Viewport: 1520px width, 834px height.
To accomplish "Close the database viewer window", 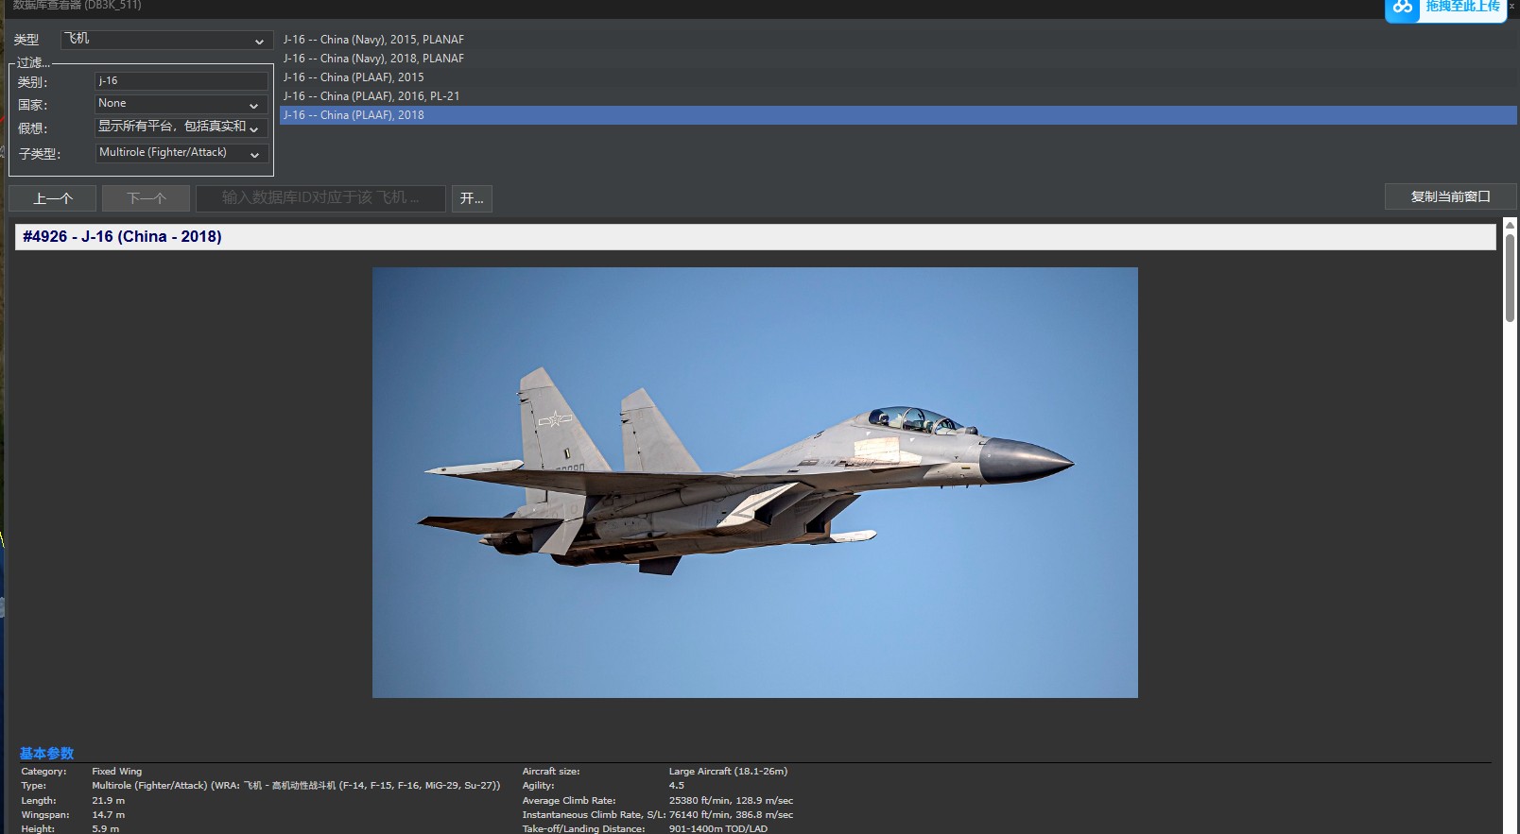I will point(1511,6).
